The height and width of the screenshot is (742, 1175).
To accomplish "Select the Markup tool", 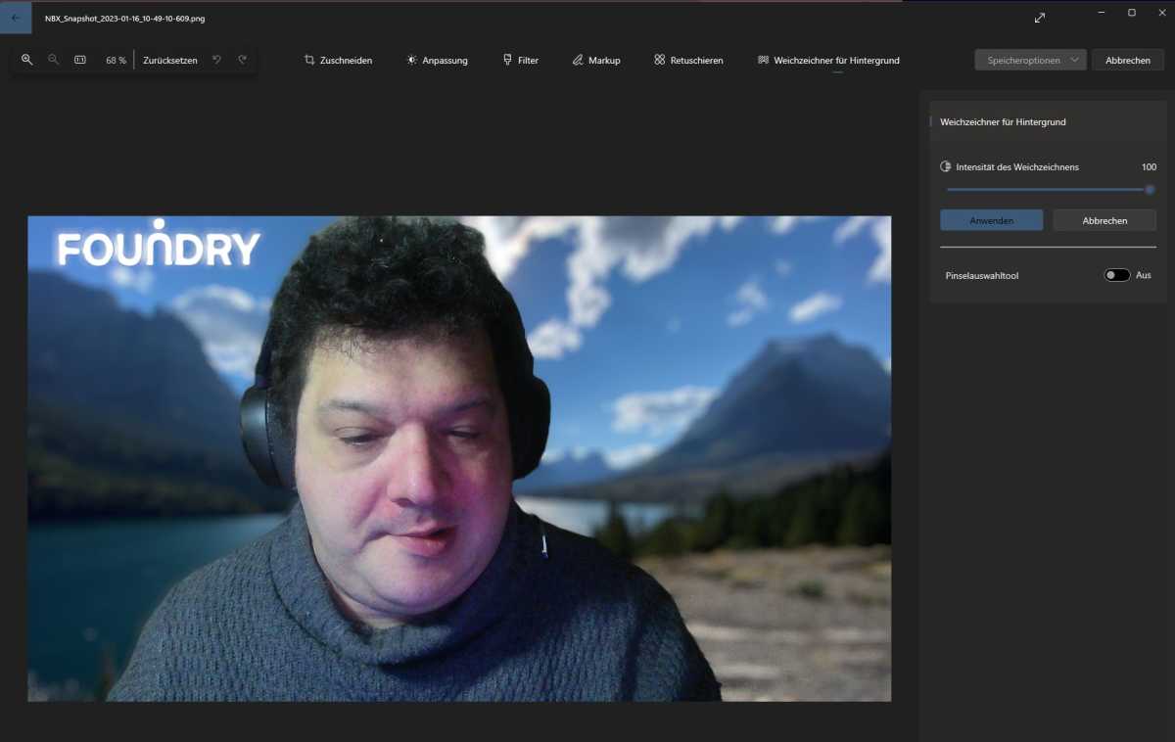I will 595,60.
